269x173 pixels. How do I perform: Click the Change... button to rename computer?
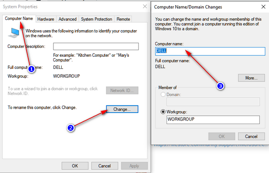pyautogui.click(x=122, y=109)
